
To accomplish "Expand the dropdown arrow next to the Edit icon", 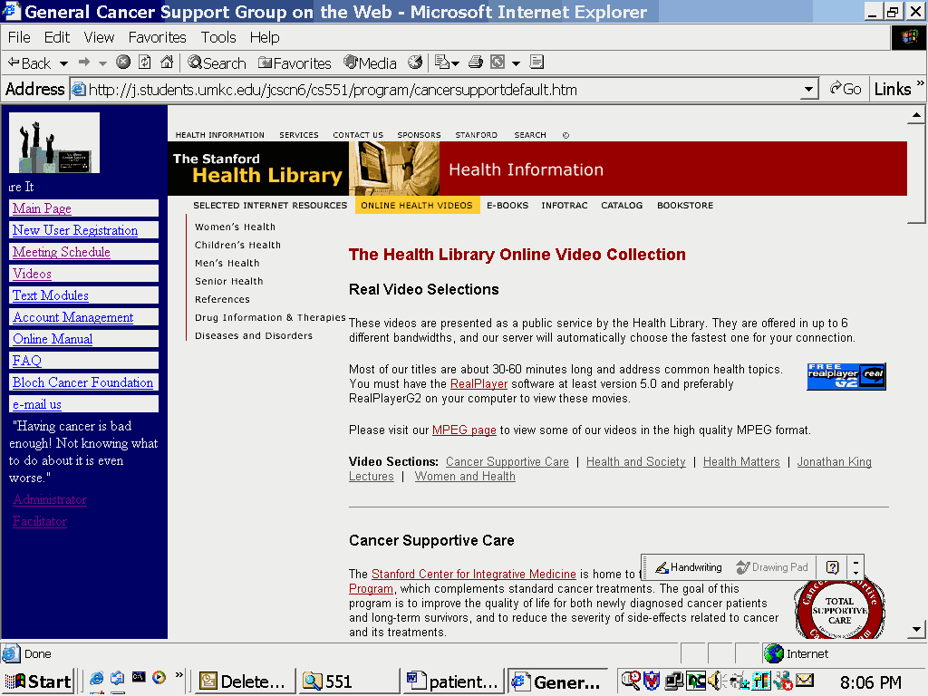I will 516,63.
